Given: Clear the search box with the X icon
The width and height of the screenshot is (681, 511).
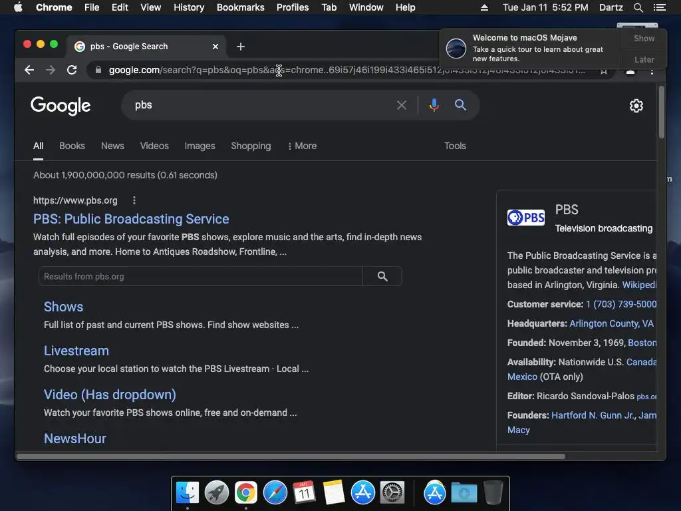Looking at the screenshot, I should 402,105.
